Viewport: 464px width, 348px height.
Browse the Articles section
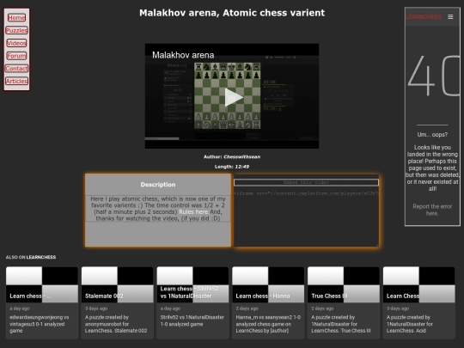(x=16, y=81)
